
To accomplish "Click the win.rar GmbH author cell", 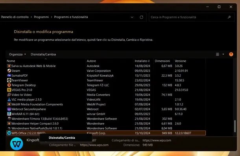I will (96, 114).
